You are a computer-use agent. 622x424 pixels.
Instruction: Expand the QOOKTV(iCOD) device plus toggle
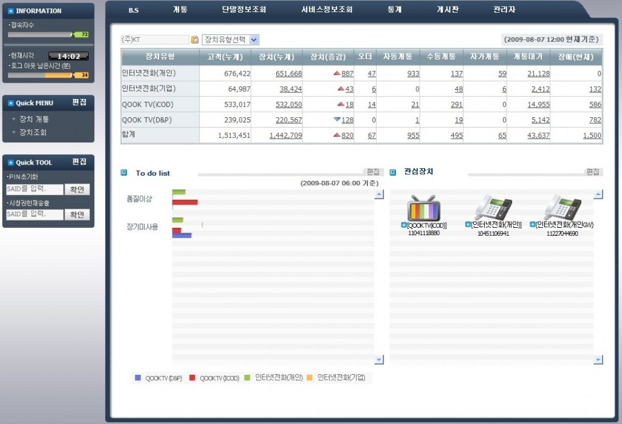404,225
